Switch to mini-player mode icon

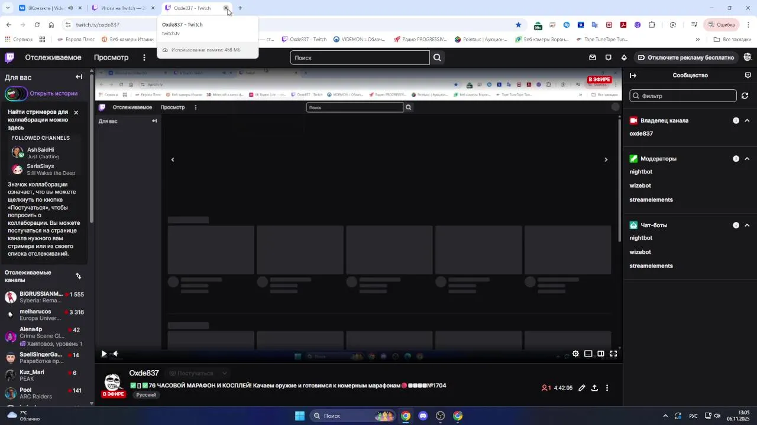click(x=588, y=354)
